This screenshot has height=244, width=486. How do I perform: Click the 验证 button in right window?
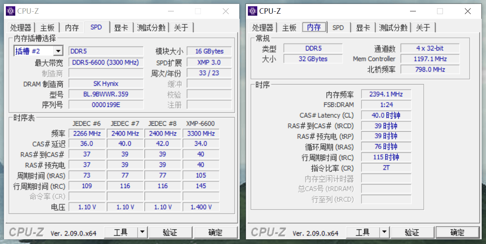(x=412, y=232)
